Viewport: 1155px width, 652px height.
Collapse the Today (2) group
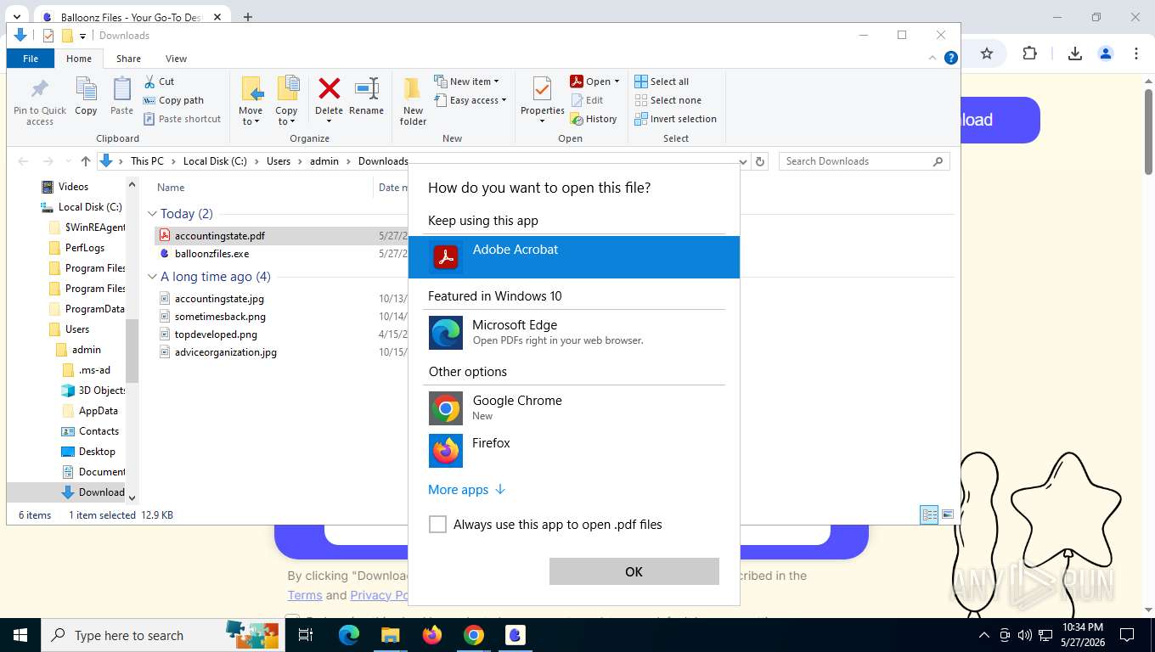tap(153, 214)
